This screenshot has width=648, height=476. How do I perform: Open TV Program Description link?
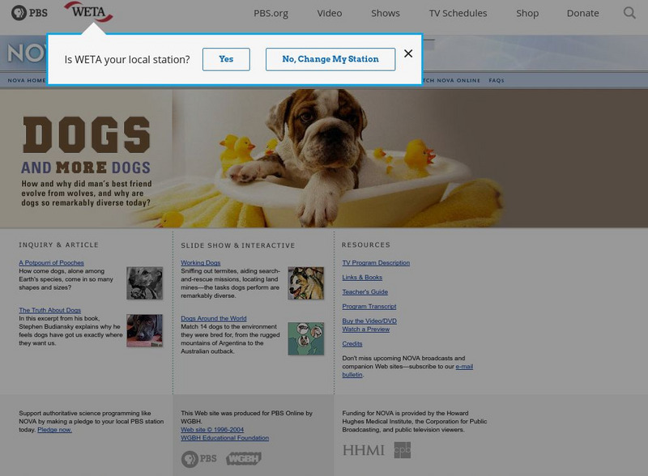(376, 263)
